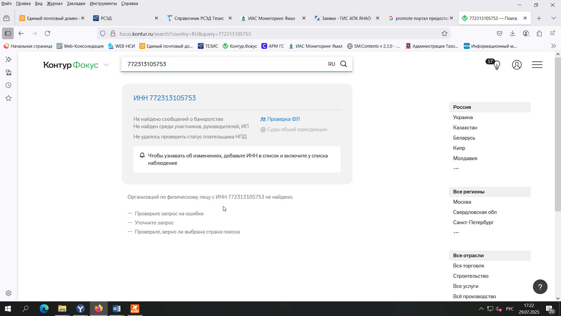This screenshot has height=316, width=561.
Task: Switch to the РСЭД tab
Action: [126, 18]
